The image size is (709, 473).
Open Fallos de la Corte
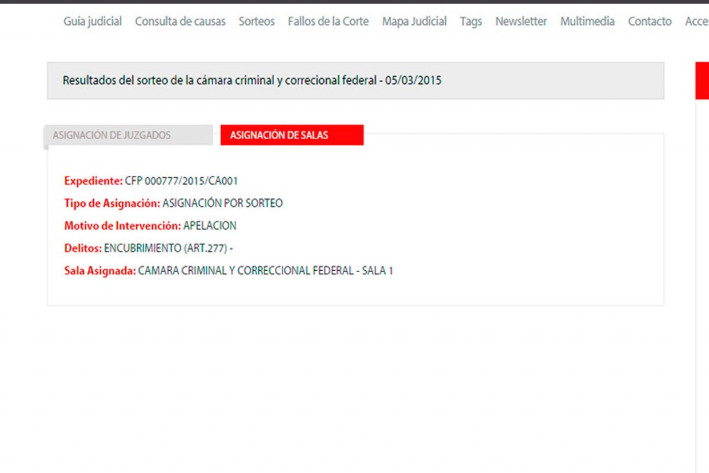click(328, 21)
